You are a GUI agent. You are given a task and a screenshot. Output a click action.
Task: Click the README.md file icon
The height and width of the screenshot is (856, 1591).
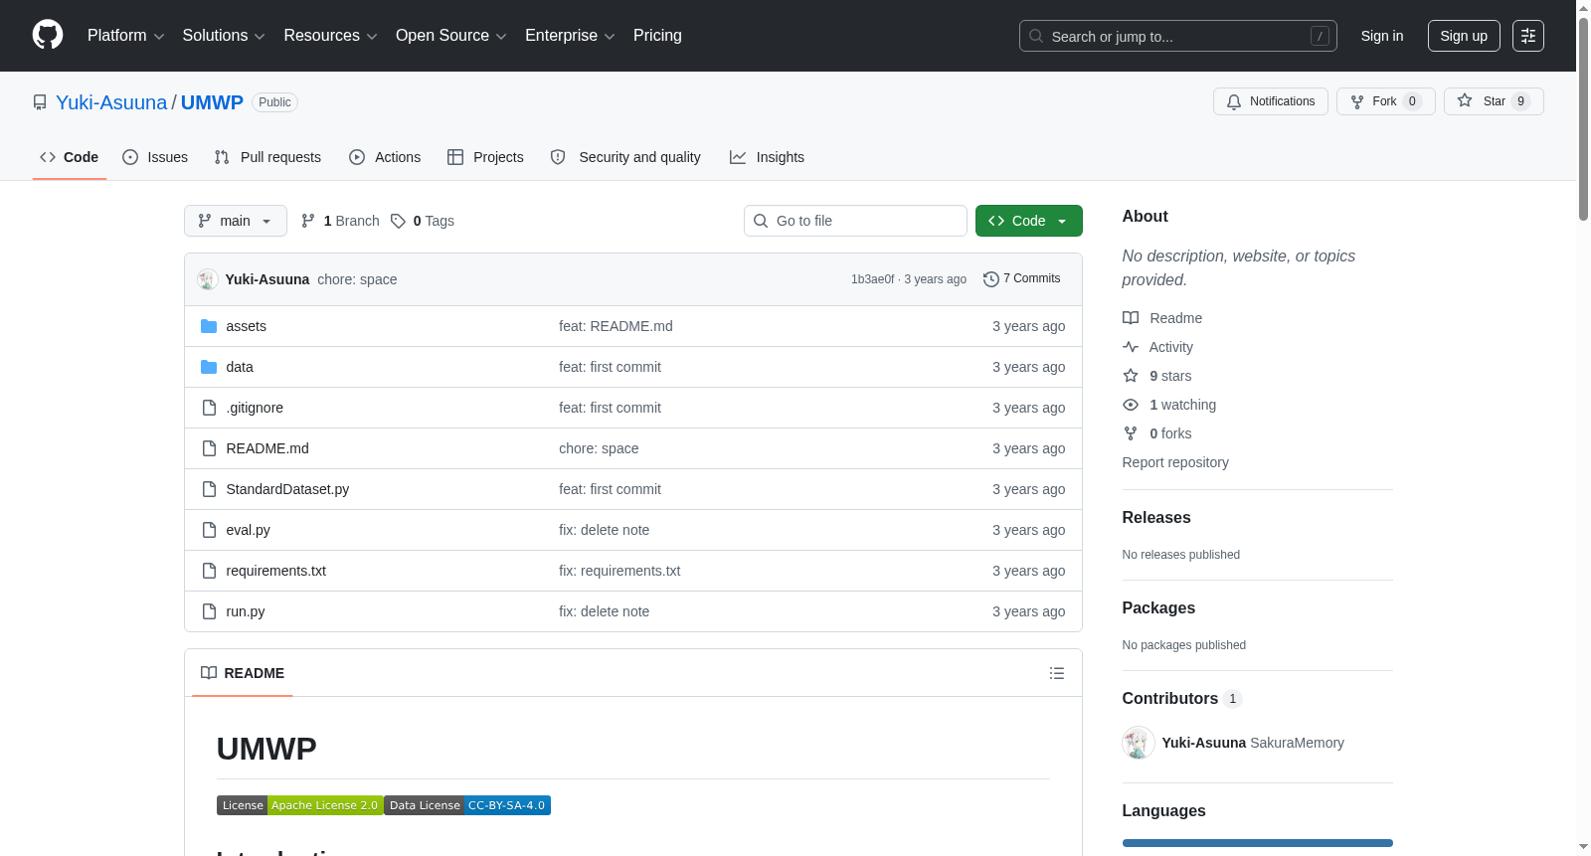click(x=209, y=448)
